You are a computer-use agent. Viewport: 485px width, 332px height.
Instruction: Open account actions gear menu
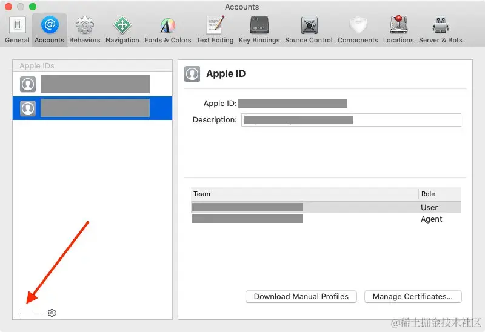point(52,313)
